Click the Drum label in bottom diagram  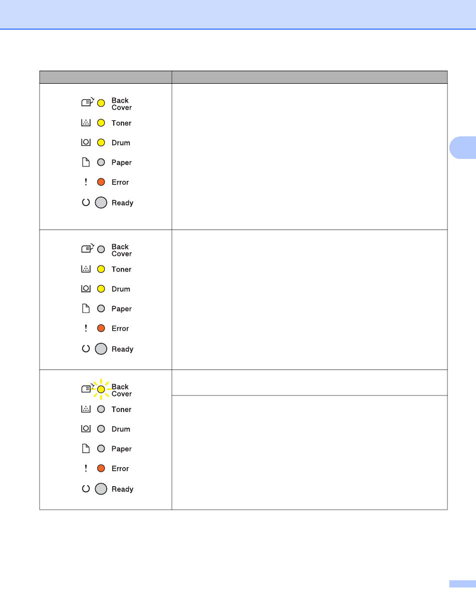[121, 429]
